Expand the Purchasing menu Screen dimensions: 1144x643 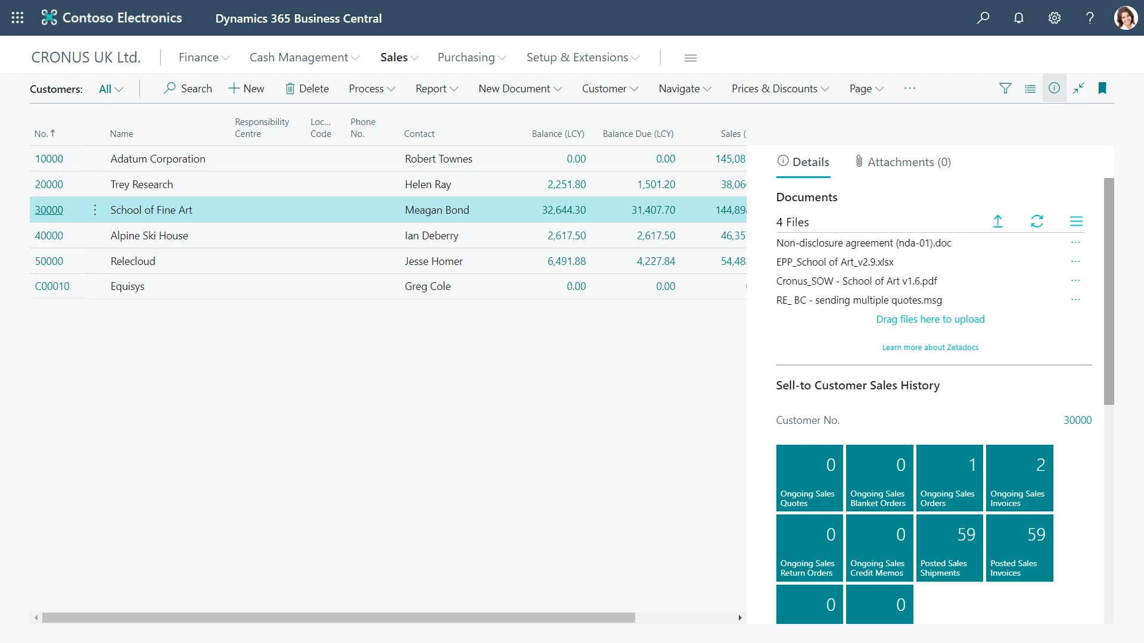pos(471,57)
